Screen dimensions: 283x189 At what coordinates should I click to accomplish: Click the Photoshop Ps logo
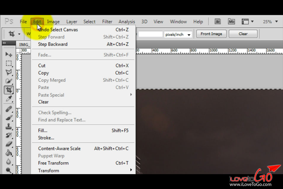point(9,21)
